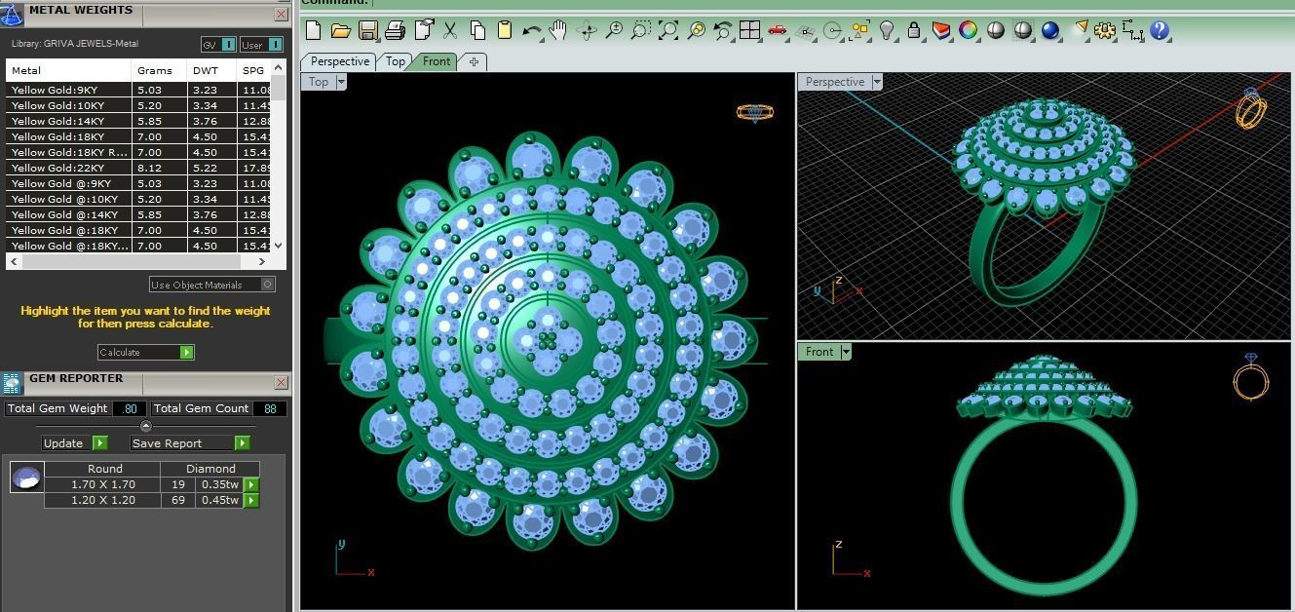The image size is (1295, 612).
Task: Click the Metal Weights scroll down arrow
Action: pos(279,246)
